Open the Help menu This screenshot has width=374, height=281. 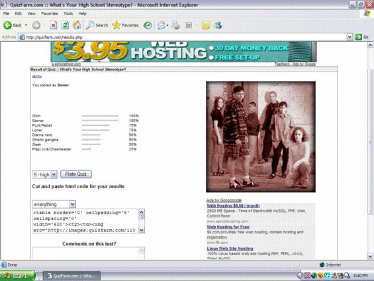[83, 14]
